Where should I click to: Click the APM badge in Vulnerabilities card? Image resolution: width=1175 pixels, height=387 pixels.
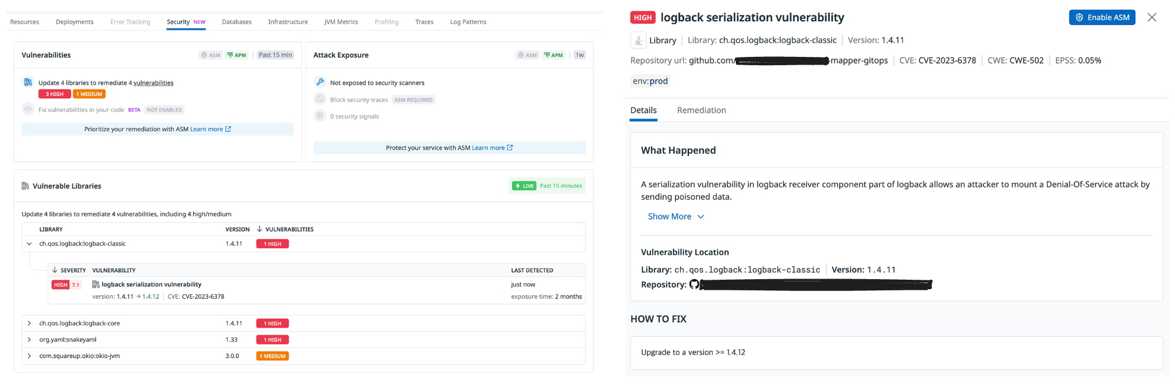point(237,55)
